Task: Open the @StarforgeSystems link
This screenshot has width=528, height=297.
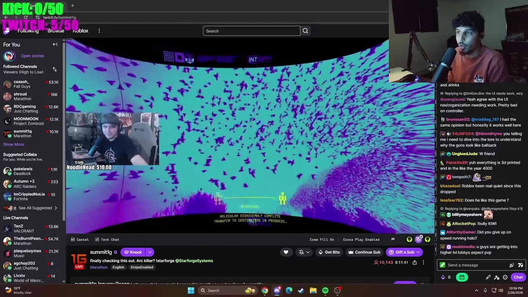Action: click(x=194, y=261)
